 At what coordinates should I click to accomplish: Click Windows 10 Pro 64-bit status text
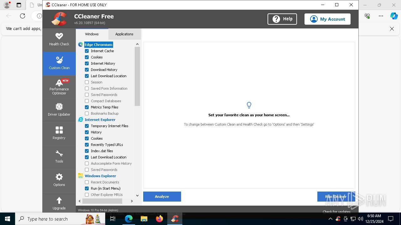[98, 210]
